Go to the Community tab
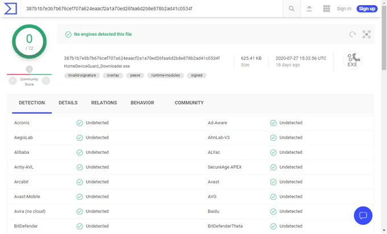Image resolution: width=387 pixels, height=234 pixels. coord(189,103)
